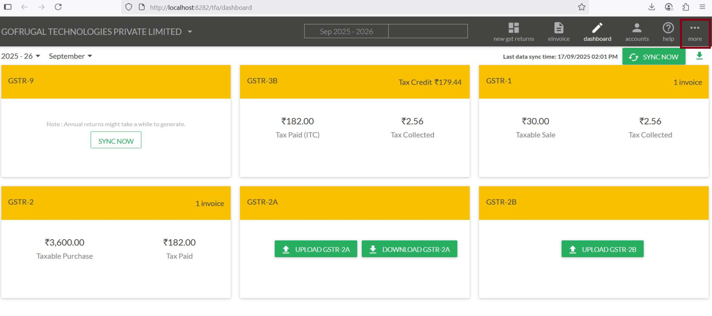
Task: Reload the browser page
Action: pyautogui.click(x=58, y=7)
